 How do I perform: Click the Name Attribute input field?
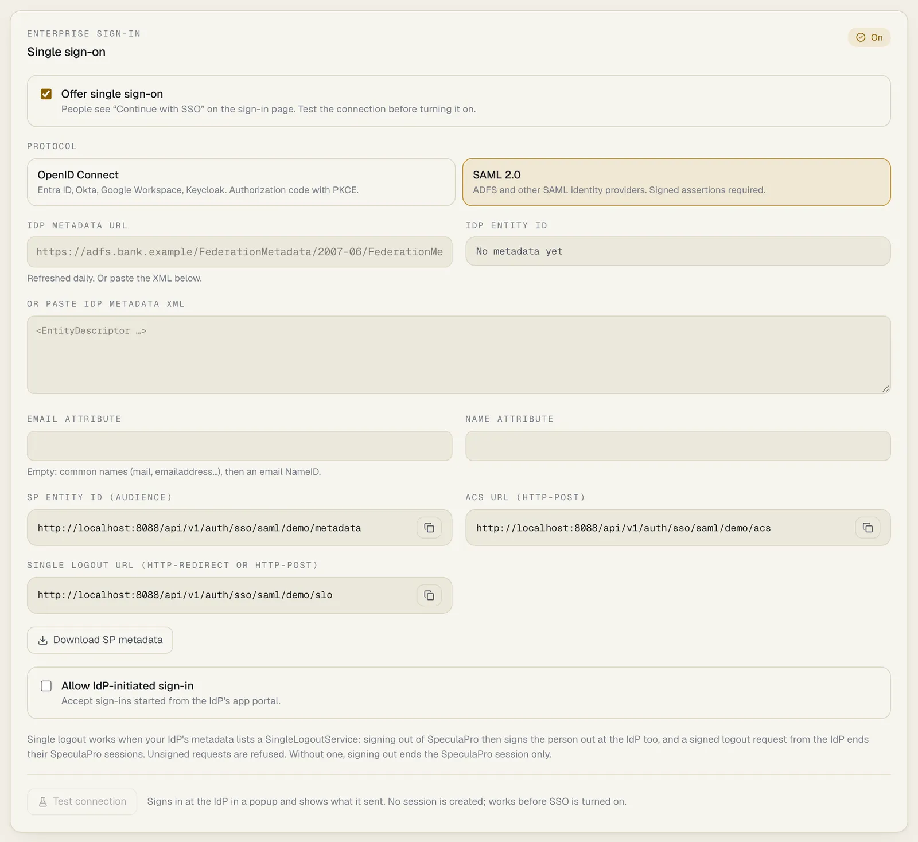click(678, 446)
